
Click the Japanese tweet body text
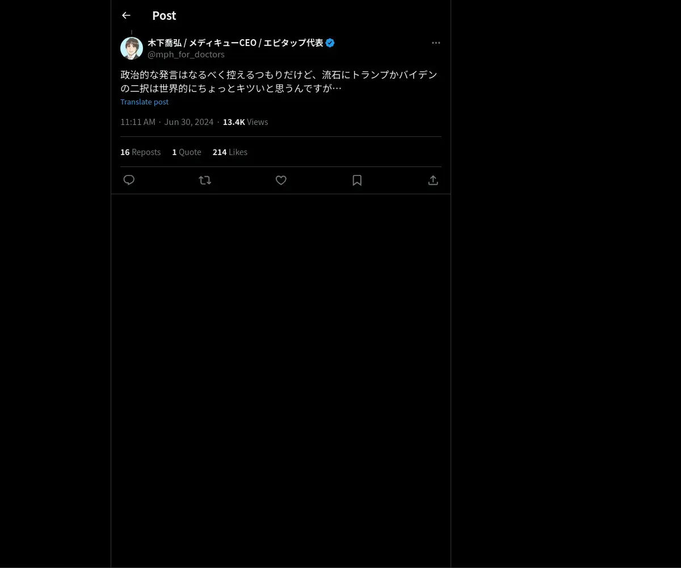click(x=279, y=81)
